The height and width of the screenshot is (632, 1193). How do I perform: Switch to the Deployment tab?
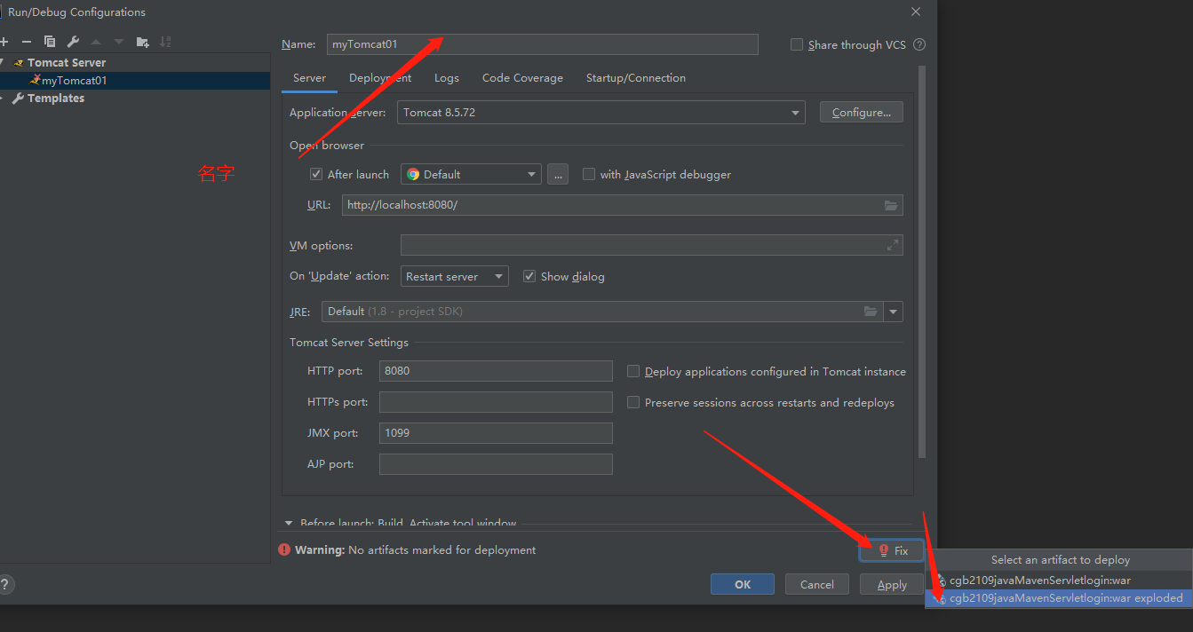point(379,77)
